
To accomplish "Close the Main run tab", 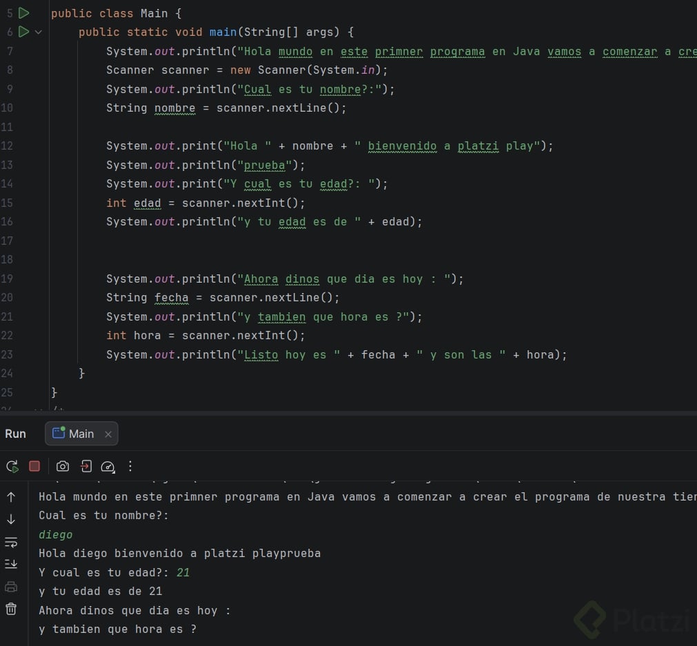I will (108, 434).
